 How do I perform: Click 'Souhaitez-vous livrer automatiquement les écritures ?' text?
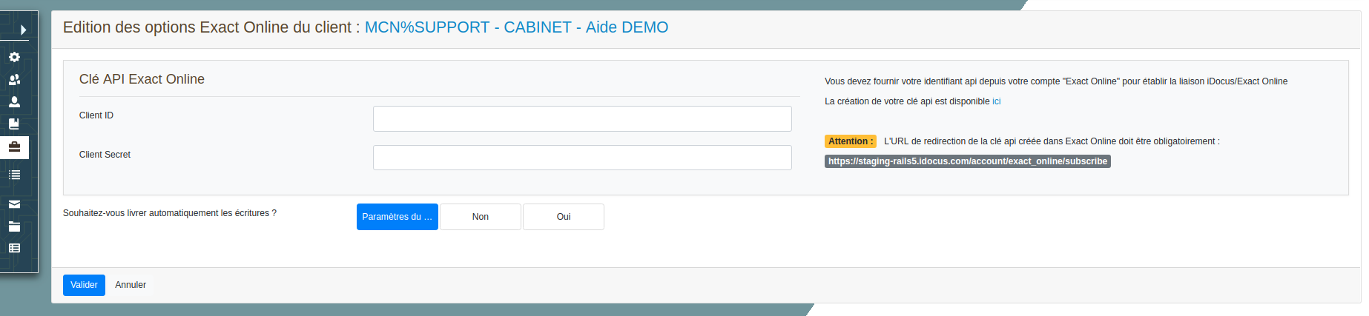[170, 213]
